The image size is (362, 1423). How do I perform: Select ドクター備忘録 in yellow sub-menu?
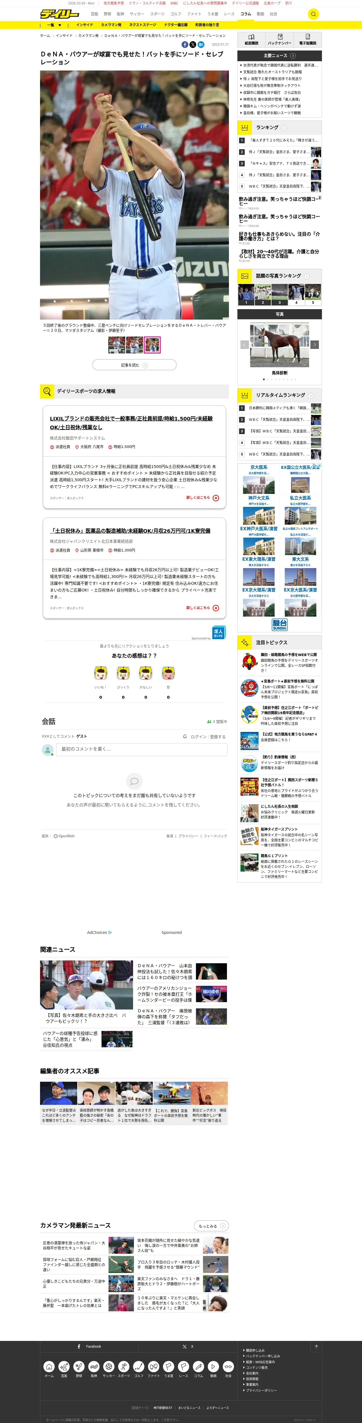[x=175, y=25]
